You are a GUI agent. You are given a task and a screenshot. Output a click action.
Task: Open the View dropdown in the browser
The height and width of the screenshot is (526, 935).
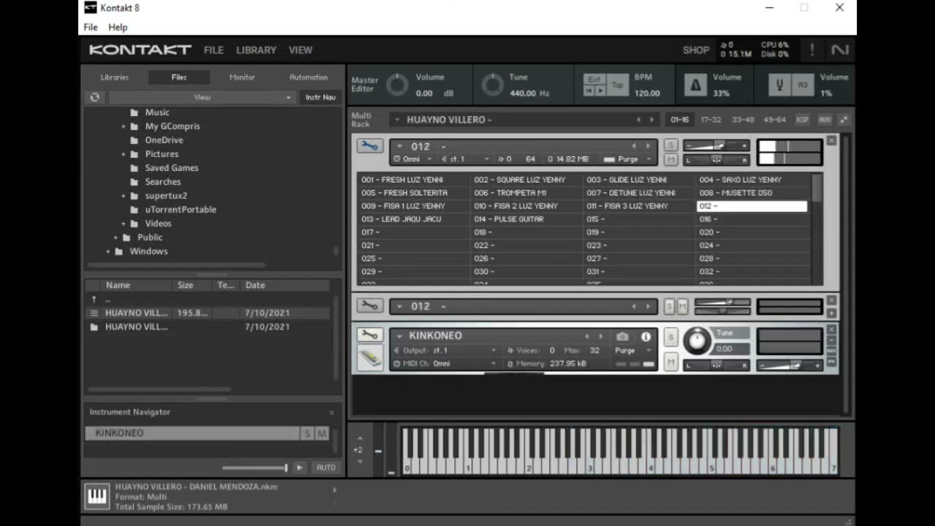pos(202,97)
